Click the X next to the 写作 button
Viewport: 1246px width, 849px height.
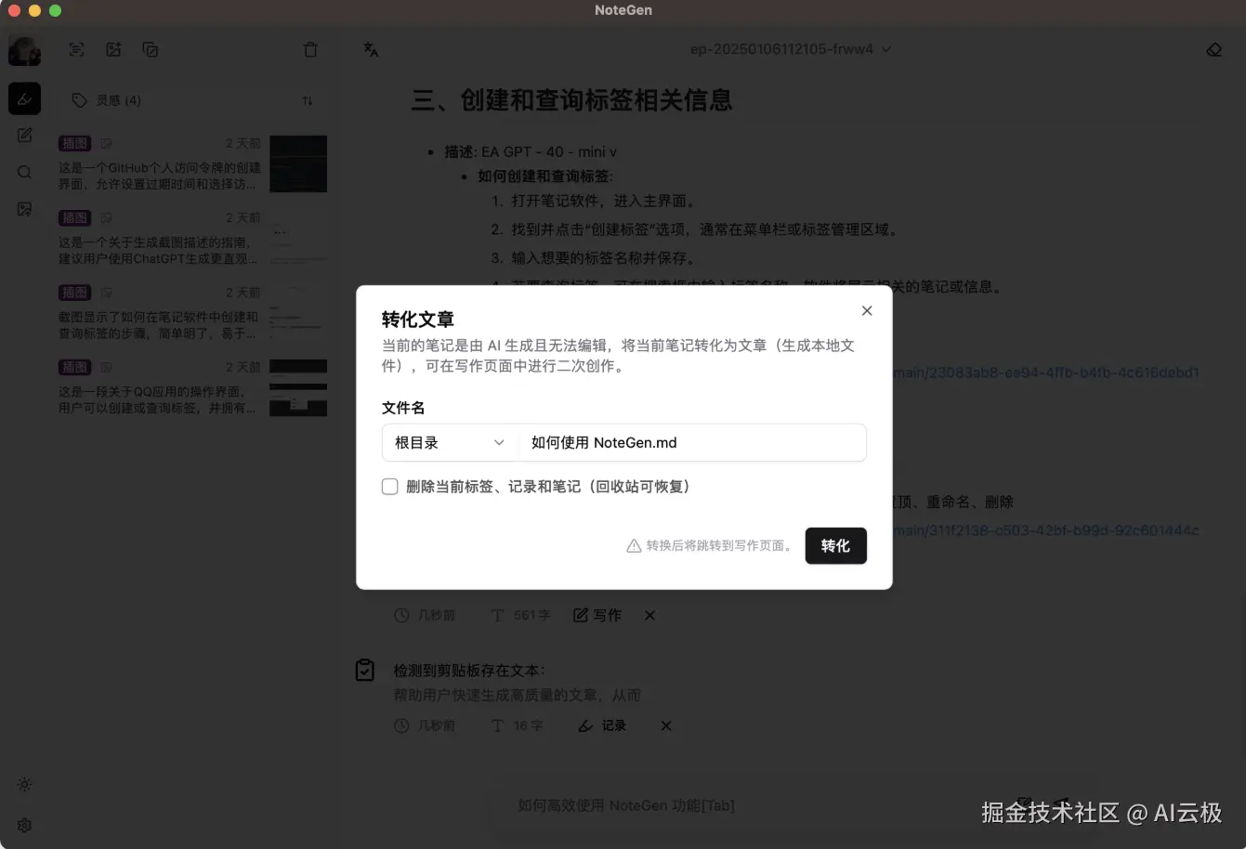point(650,616)
